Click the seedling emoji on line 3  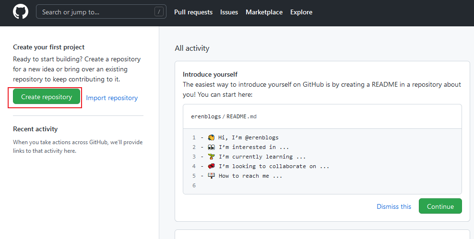pos(211,157)
